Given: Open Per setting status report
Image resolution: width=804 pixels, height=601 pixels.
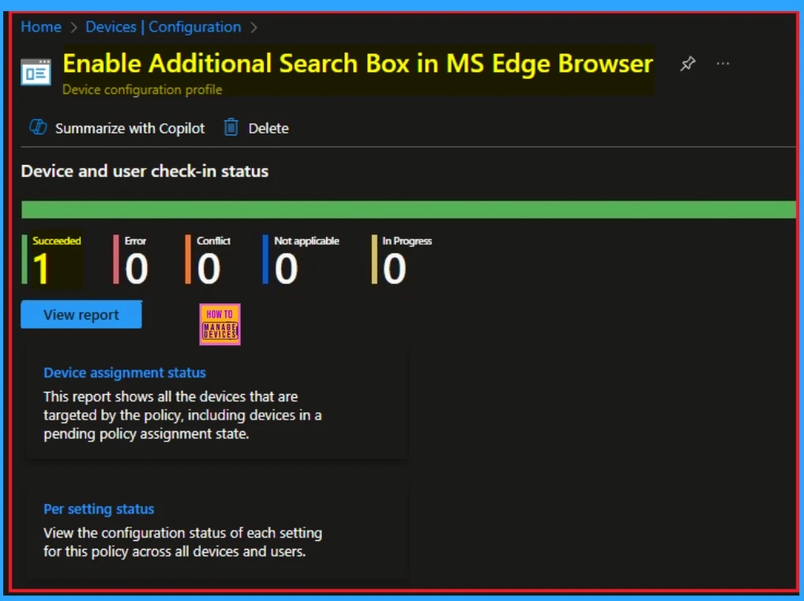Looking at the screenshot, I should (99, 509).
